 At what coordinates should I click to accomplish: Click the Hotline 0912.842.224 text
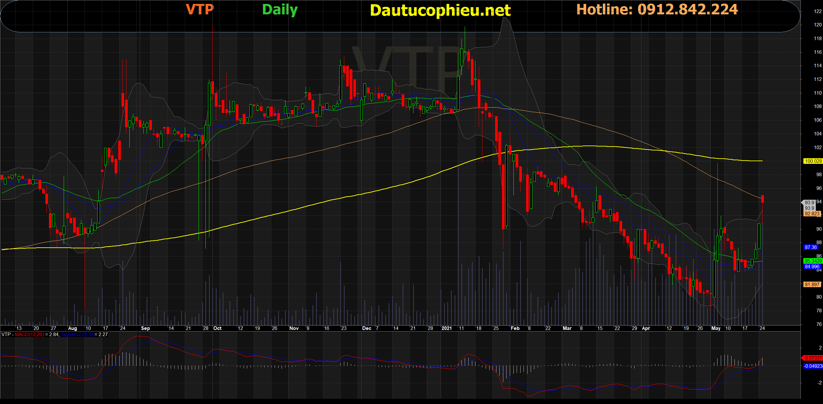(657, 9)
